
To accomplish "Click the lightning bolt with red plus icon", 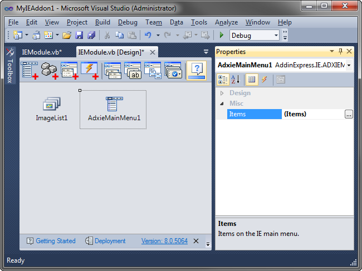I will pos(90,70).
